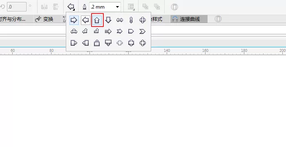The width and height of the screenshot is (286, 147).
Task: Click the To Front of Layer icon
Action: pyautogui.click(x=145, y=7)
